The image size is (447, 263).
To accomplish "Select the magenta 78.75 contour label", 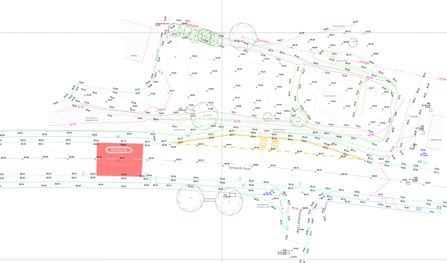I will [x=160, y=72].
